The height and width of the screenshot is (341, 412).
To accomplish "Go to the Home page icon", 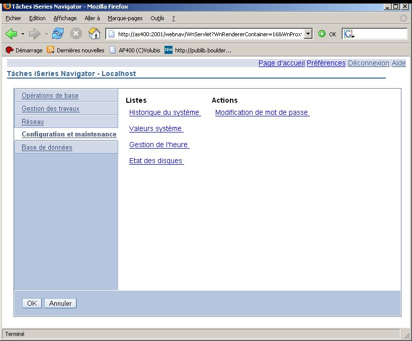I will pyautogui.click(x=95, y=33).
